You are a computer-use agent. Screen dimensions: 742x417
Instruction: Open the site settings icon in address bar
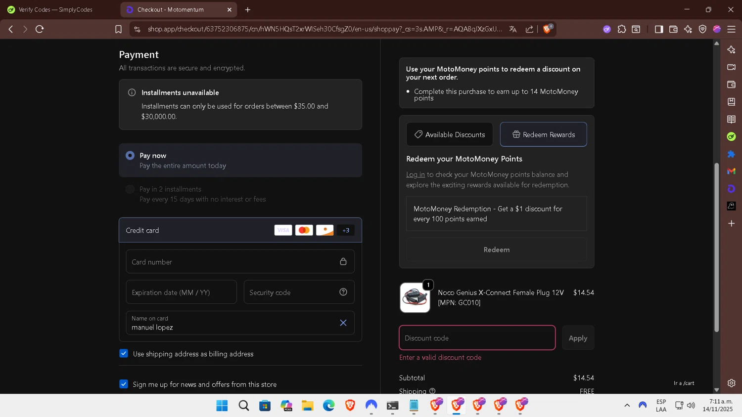(x=137, y=29)
